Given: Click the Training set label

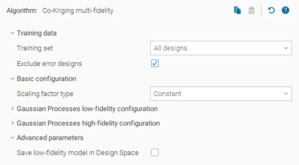Looking at the screenshot, I should 35,48.
